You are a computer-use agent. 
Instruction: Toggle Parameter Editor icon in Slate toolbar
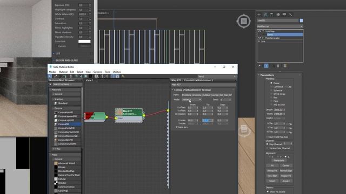click(117, 76)
